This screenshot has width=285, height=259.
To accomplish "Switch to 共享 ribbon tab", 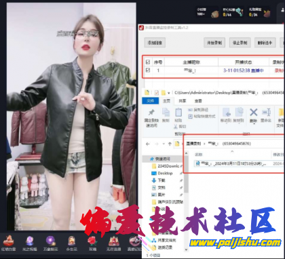I will (x=183, y=101).
